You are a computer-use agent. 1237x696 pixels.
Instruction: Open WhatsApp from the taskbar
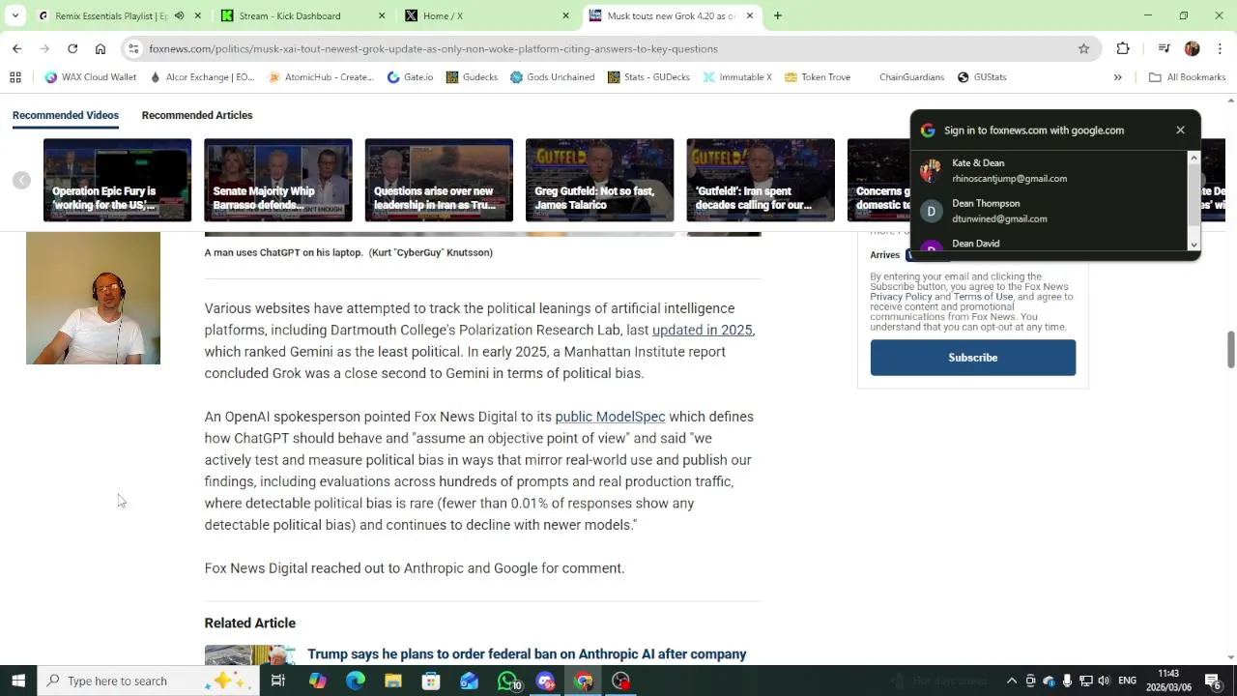[x=507, y=681]
